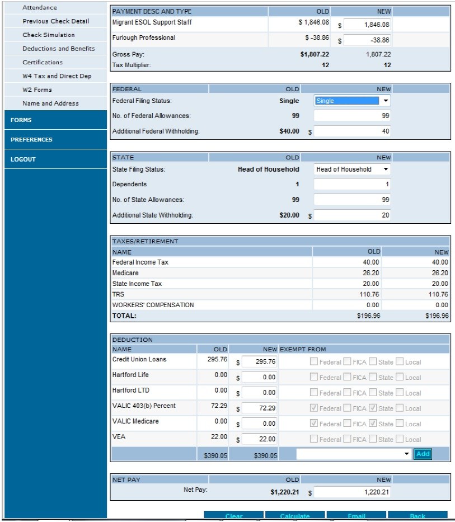The width and height of the screenshot is (455, 522).
Task: Uncheck the State exempt box for VALIC Medicare
Action: (374, 424)
